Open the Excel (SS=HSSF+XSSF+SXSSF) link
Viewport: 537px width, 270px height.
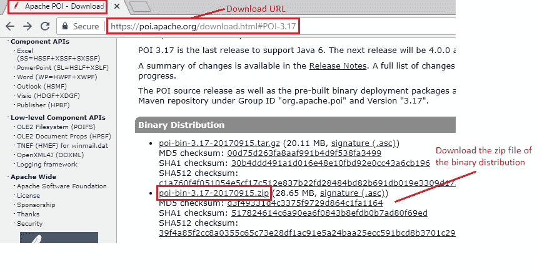(x=59, y=55)
